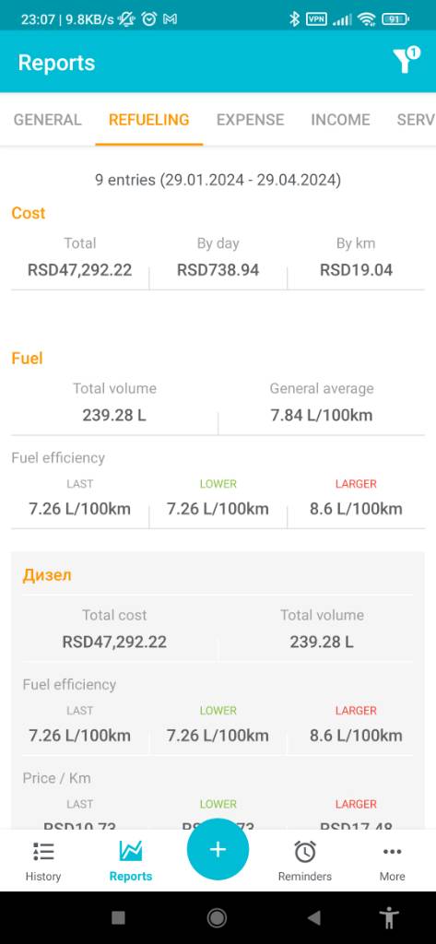Tap the 9 entries date range text

(218, 180)
